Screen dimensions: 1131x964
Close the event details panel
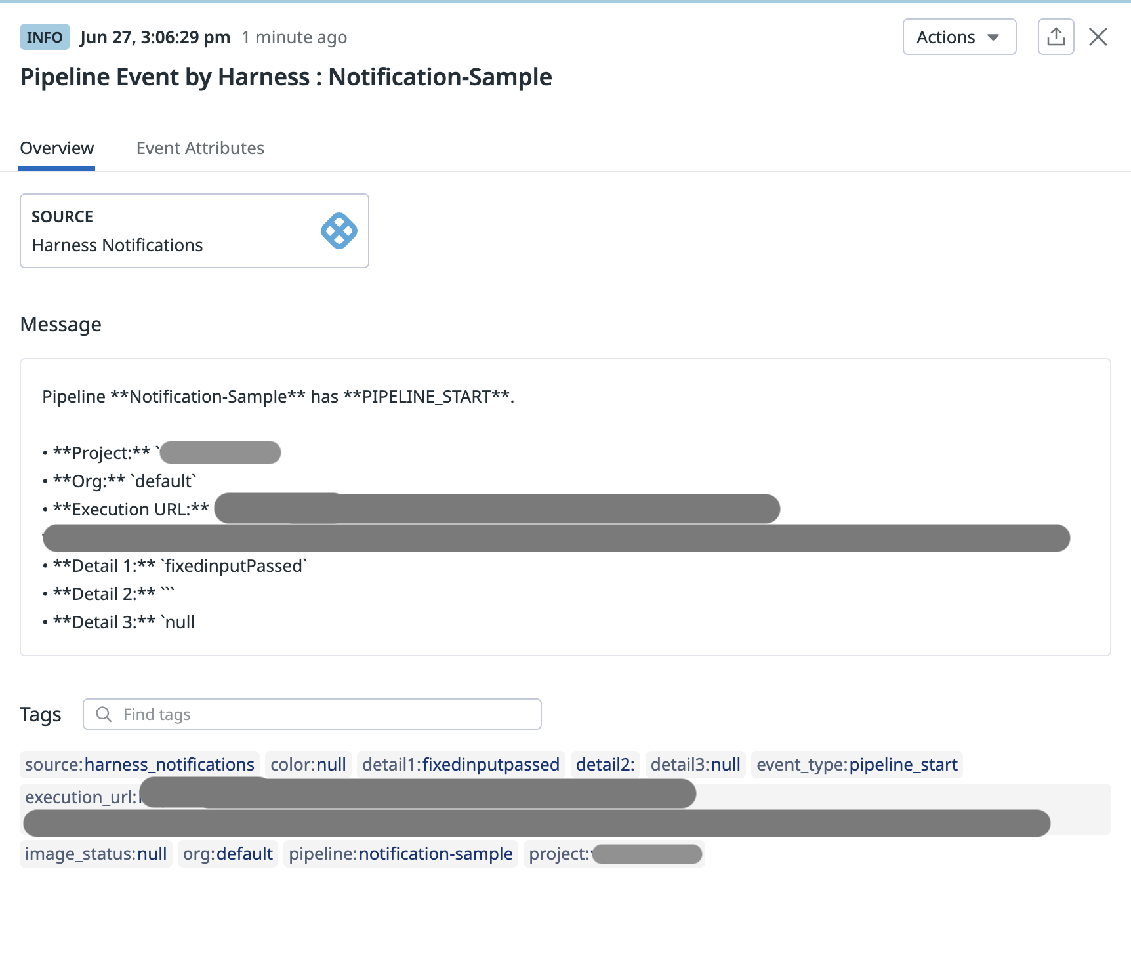[1098, 37]
